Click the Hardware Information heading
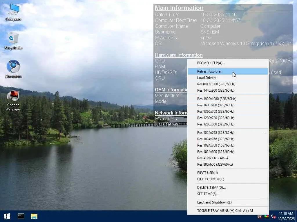Viewport: 297px width, 222px height. [x=179, y=55]
